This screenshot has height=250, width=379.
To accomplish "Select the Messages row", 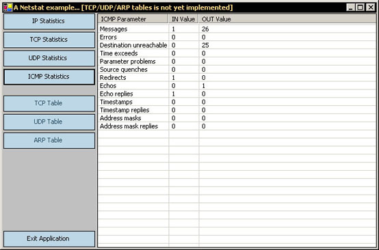I will 237,29.
